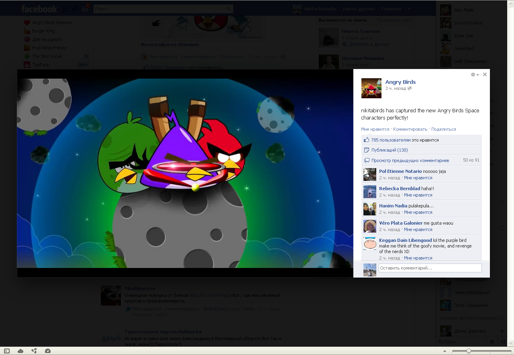Open the account dropdown arrow after Главная

pos(409,9)
